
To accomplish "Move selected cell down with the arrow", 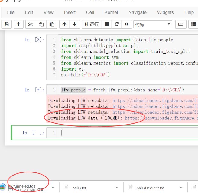I will click(x=75, y=24).
